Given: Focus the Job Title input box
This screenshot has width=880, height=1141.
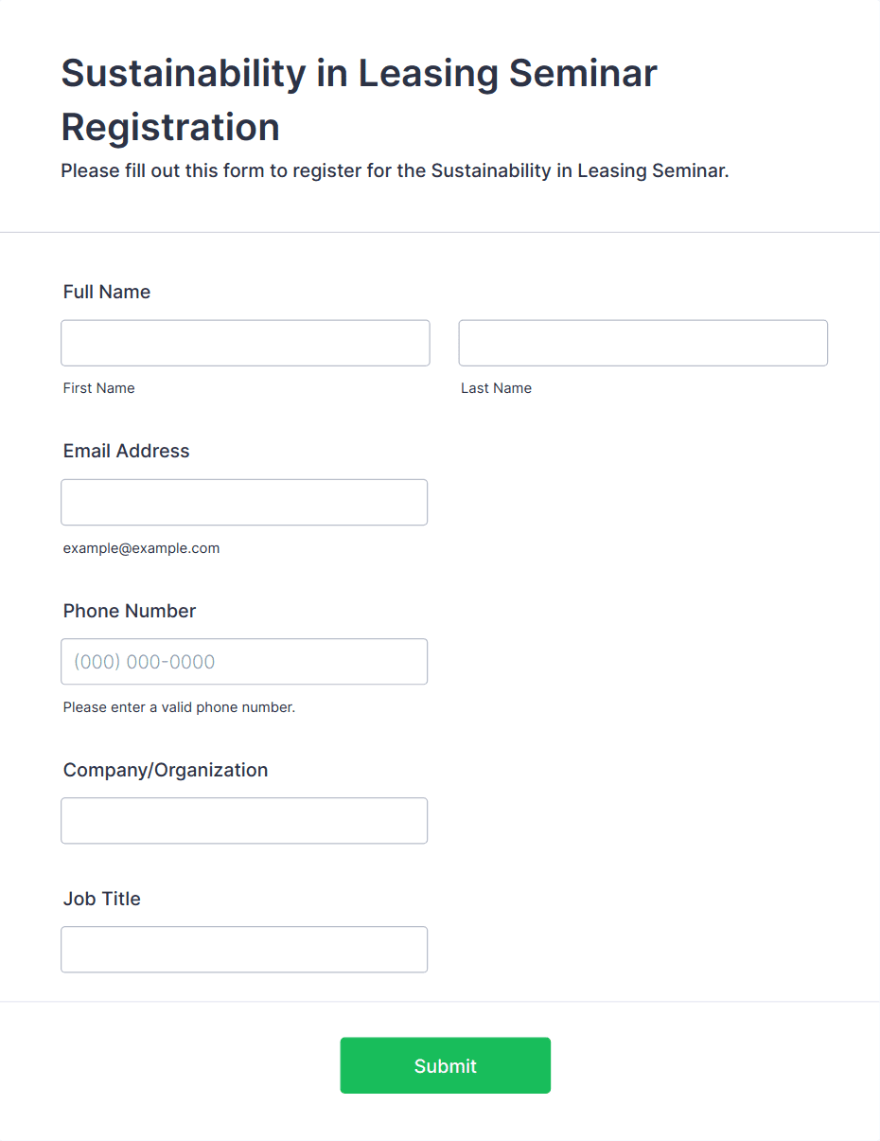Looking at the screenshot, I should click(x=244, y=950).
